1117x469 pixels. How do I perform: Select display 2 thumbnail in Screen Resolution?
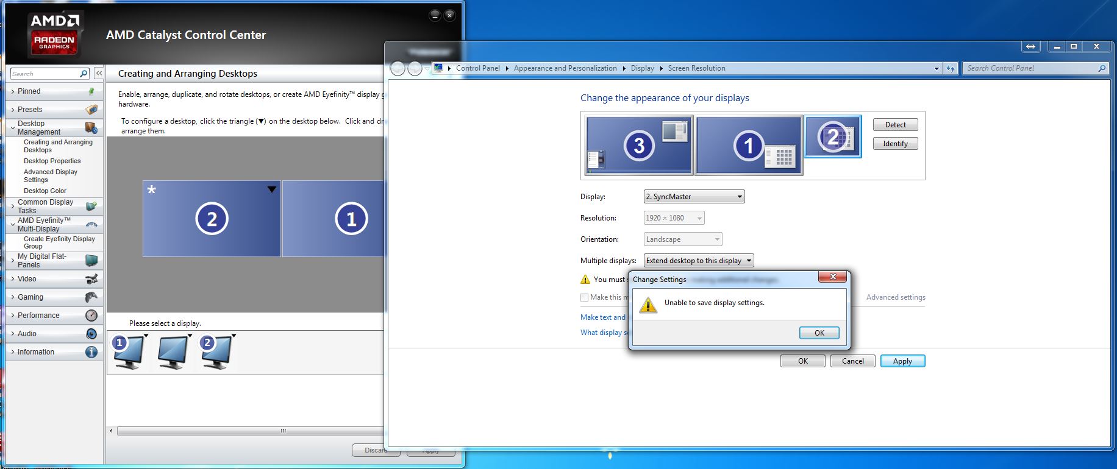(833, 136)
